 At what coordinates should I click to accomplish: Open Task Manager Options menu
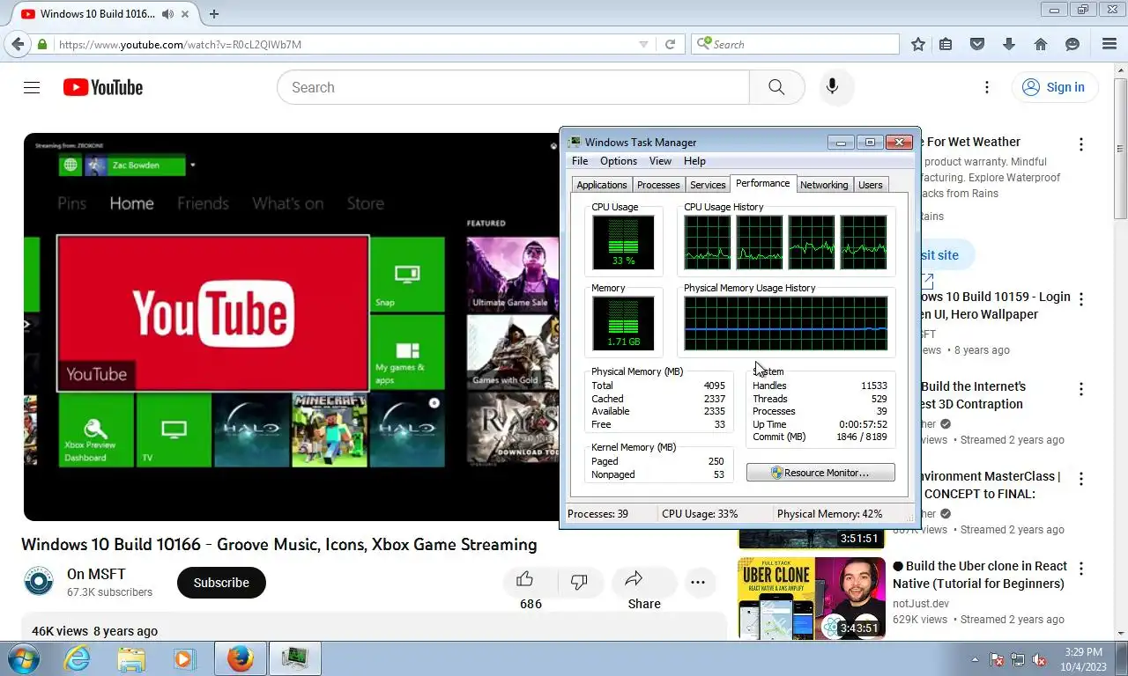tap(619, 161)
